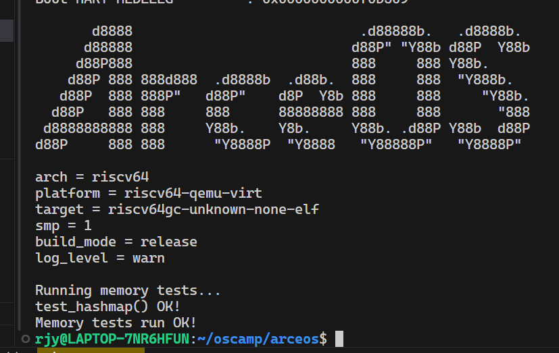
Task: Select the highlighted item in the left sidebar
Action: click(x=7, y=30)
